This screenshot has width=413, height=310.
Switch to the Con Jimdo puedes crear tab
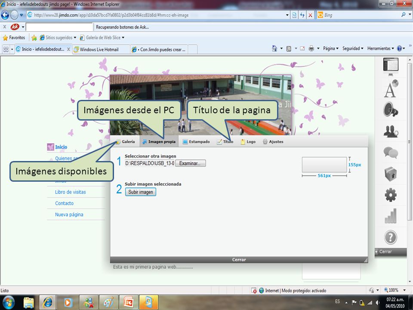[x=159, y=49]
